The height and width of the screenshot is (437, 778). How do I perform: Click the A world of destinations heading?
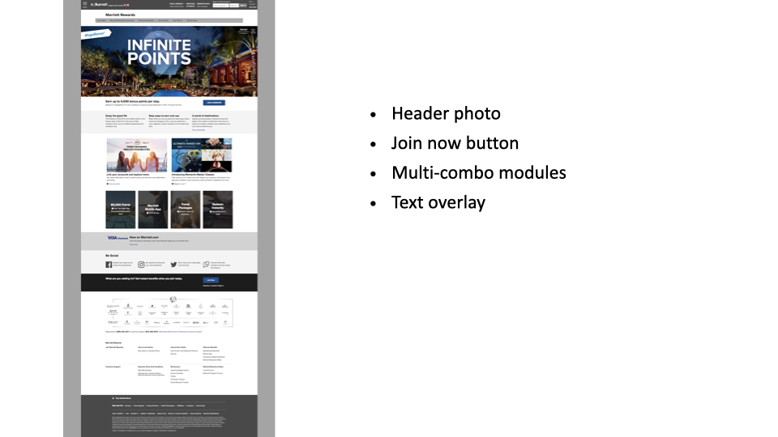coord(205,116)
